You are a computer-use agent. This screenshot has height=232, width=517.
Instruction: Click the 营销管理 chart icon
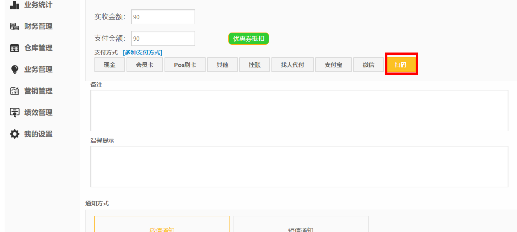(x=14, y=91)
